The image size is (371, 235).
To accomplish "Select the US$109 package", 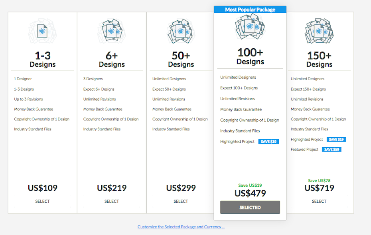I will [x=42, y=201].
